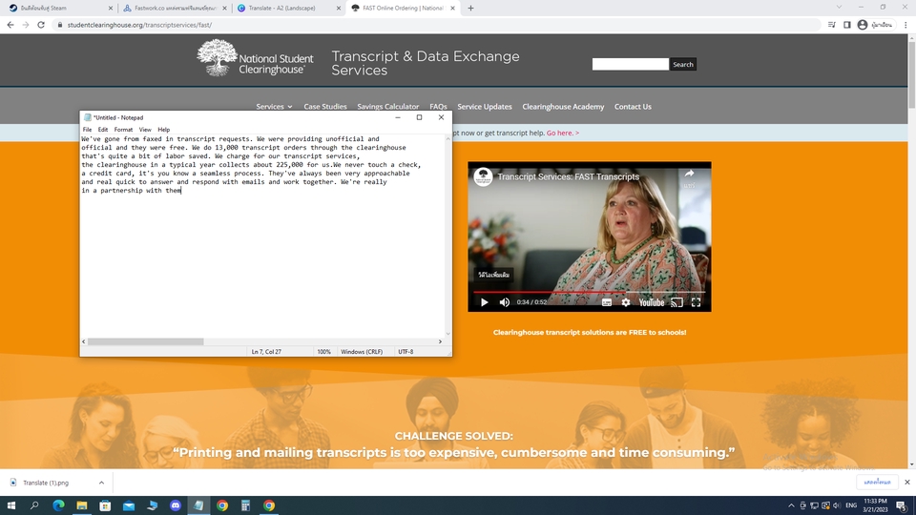Cast the video to another device
916x515 pixels.
click(x=677, y=302)
